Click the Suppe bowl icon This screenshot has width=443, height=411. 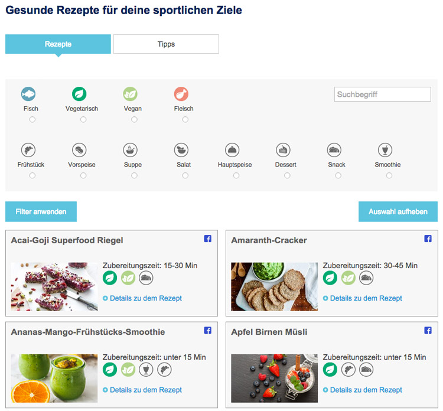point(131,150)
